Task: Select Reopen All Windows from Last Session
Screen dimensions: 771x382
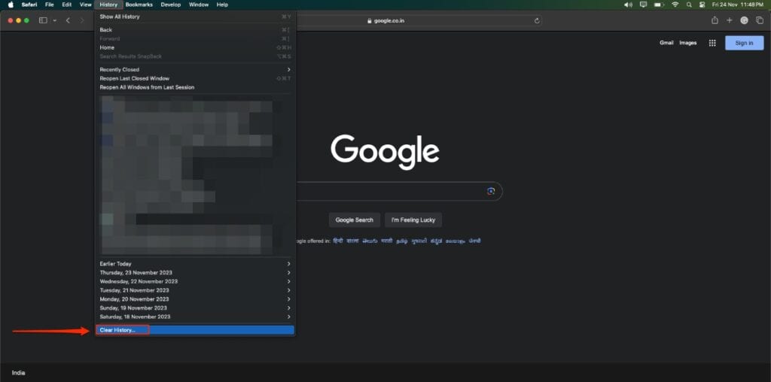Action: click(195, 87)
